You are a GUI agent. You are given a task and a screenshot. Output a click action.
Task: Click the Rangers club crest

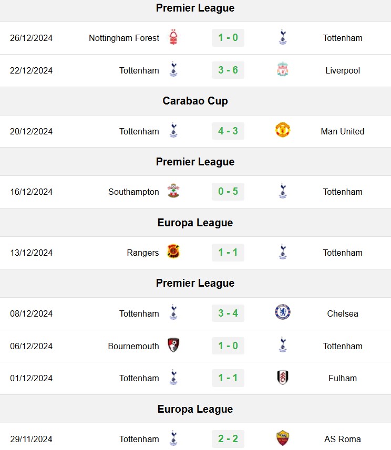click(173, 252)
